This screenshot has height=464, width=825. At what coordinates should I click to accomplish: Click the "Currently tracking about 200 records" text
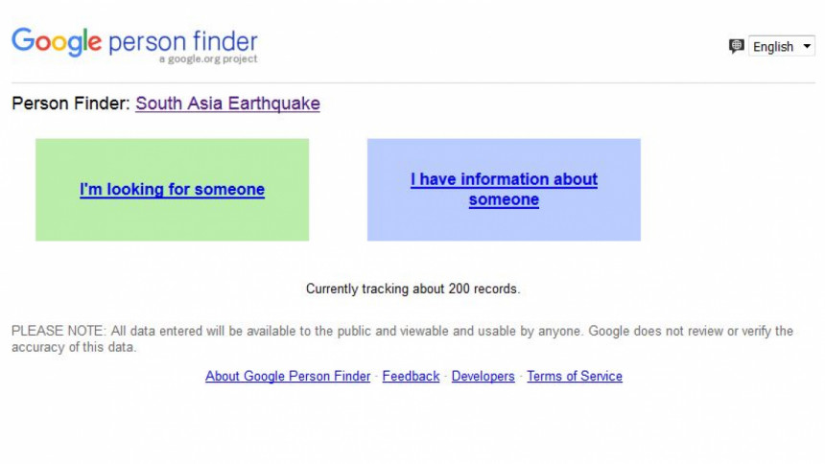click(413, 289)
